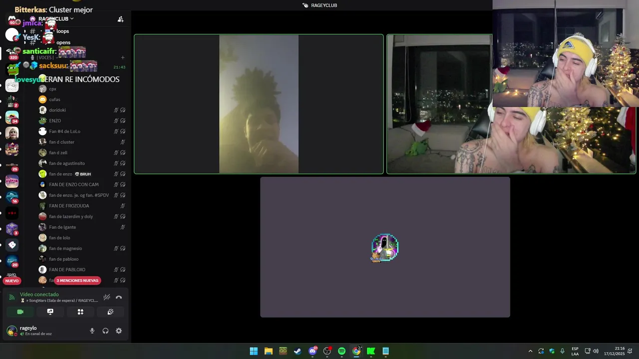
Task: Mute the microphone in user panel
Action: click(x=92, y=331)
